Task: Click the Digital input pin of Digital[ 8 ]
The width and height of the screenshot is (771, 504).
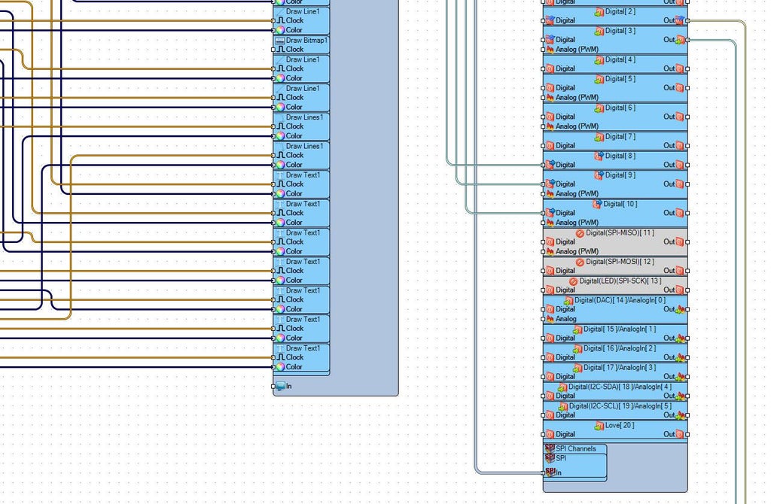Action: tap(560, 165)
